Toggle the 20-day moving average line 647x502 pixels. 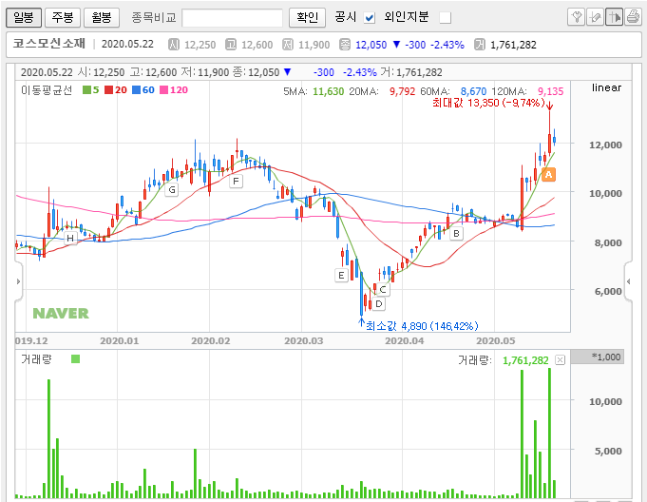coord(116,90)
